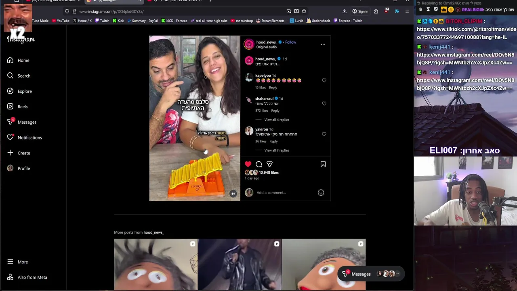Open StreamElements bookmark

271,21
